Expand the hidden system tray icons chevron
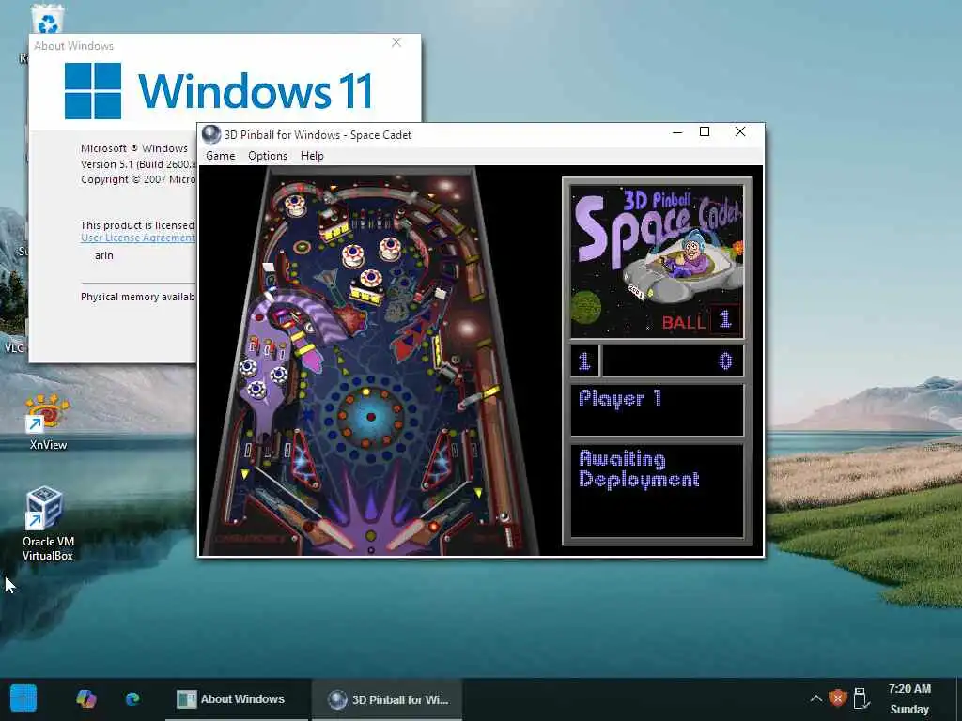The width and height of the screenshot is (962, 721). click(x=816, y=698)
